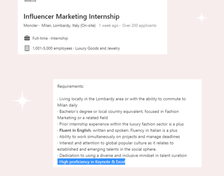Image resolution: width=224 pixels, height=176 pixels.
Task: Click the 1 week ago timestamp
Action: coord(108,26)
